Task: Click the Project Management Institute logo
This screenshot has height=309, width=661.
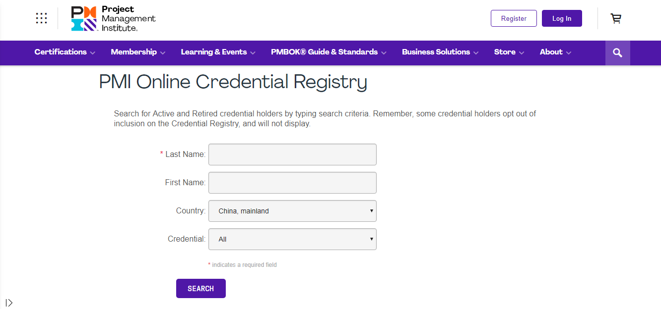Action: coord(113,19)
